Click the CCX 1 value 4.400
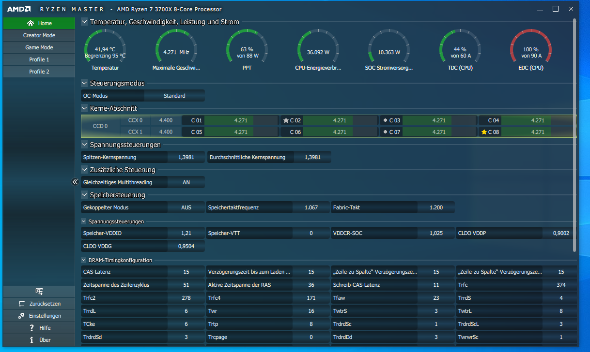590x352 pixels. tap(166, 132)
